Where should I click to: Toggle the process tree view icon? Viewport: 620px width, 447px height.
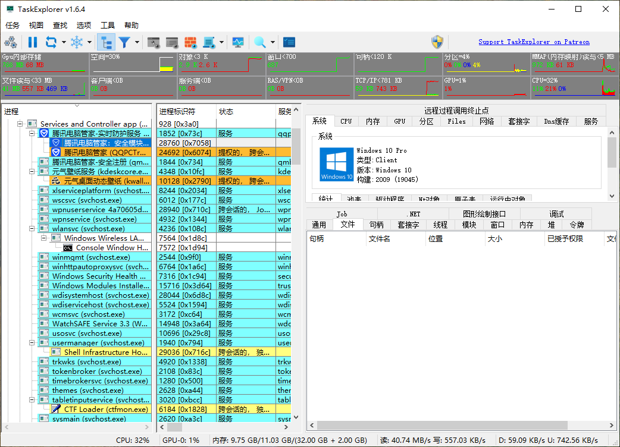(x=105, y=42)
